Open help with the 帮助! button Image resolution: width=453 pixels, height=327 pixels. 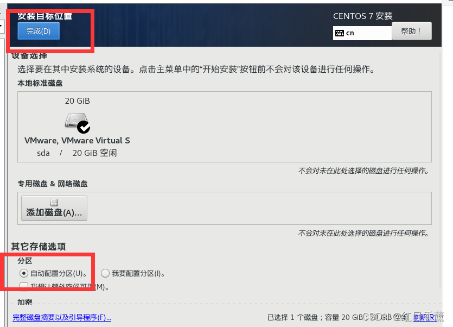pyautogui.click(x=412, y=31)
